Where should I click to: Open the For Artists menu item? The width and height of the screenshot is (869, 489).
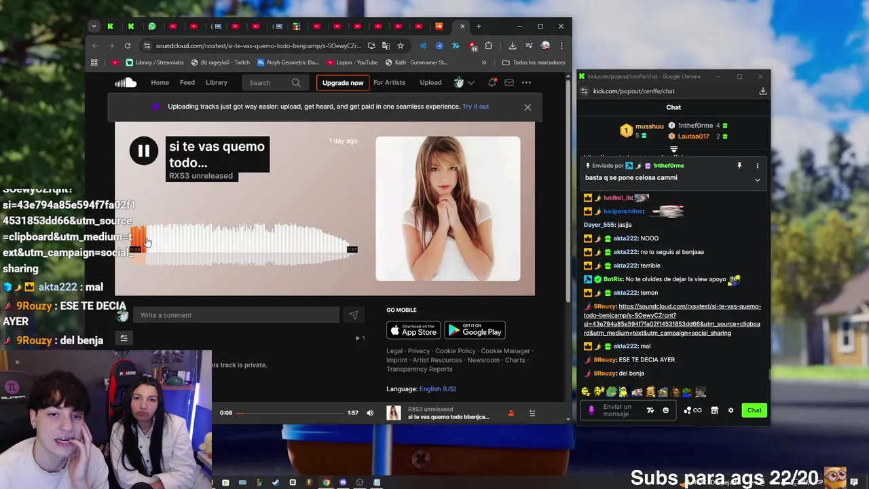[389, 83]
